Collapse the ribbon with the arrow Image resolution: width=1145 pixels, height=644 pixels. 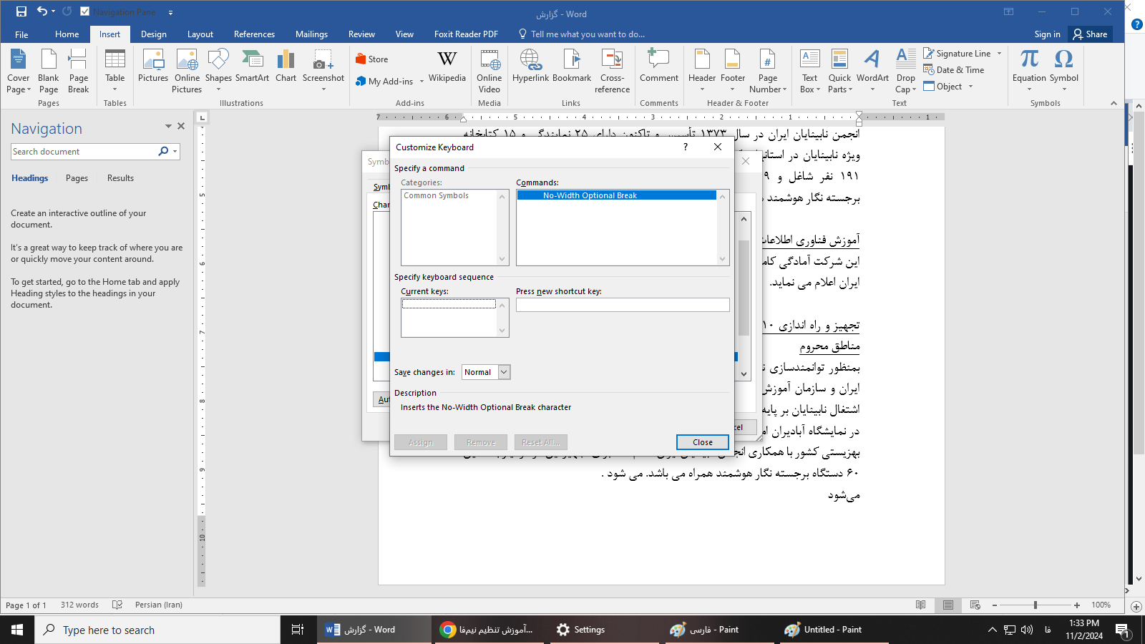(x=1114, y=103)
